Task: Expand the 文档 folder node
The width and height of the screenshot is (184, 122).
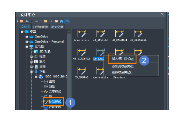Action: tap(31, 67)
